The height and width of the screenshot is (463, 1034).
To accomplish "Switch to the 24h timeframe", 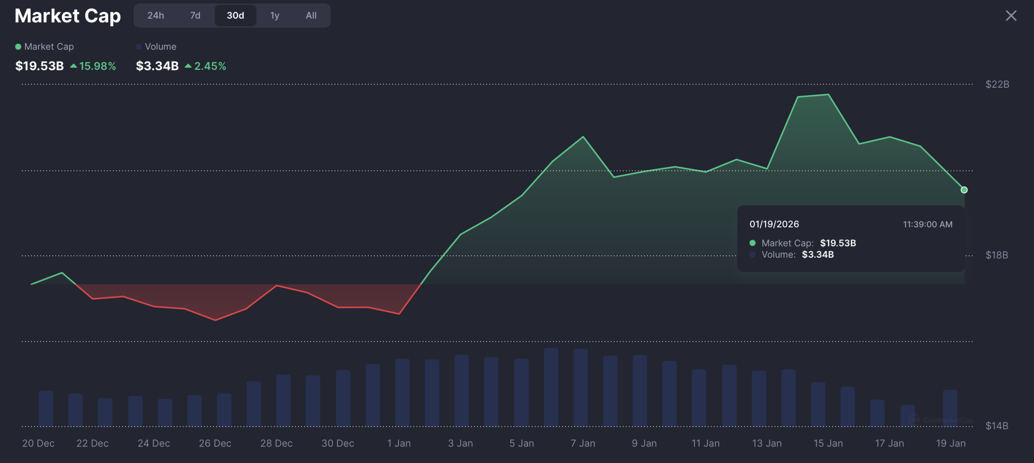I will tap(156, 15).
